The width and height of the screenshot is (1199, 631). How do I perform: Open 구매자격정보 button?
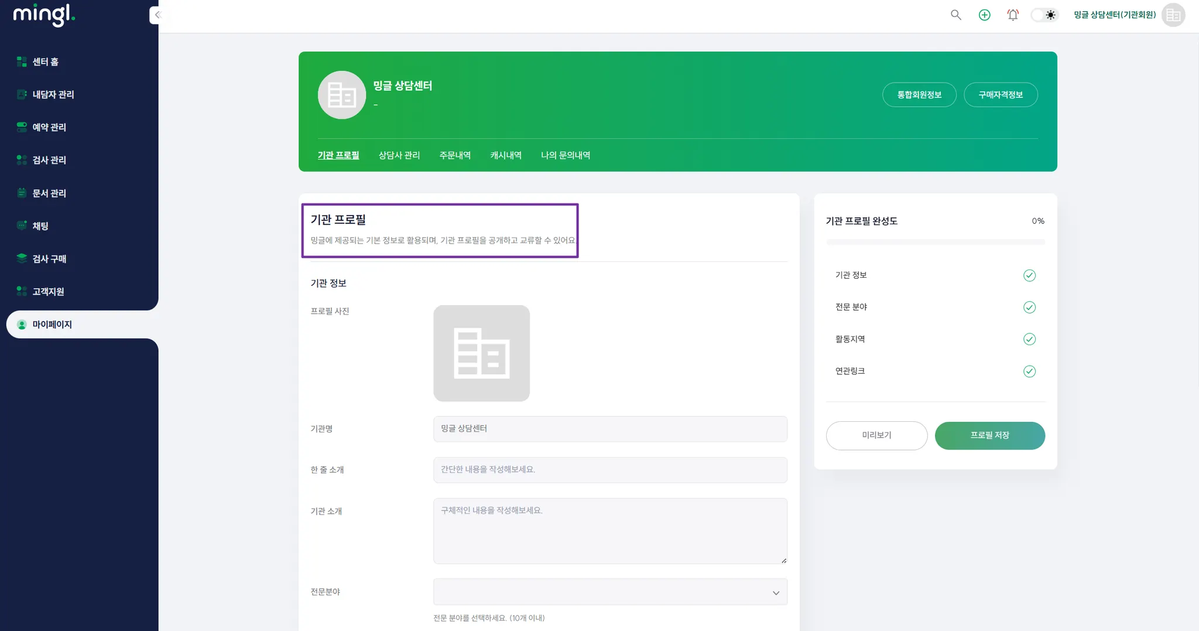(1001, 95)
